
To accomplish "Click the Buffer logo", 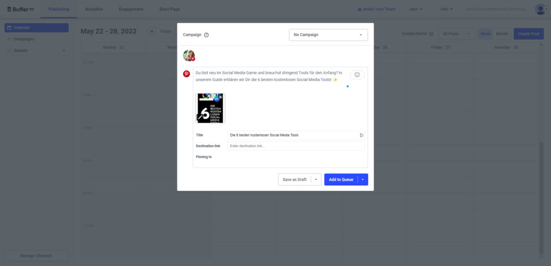I will (20, 9).
